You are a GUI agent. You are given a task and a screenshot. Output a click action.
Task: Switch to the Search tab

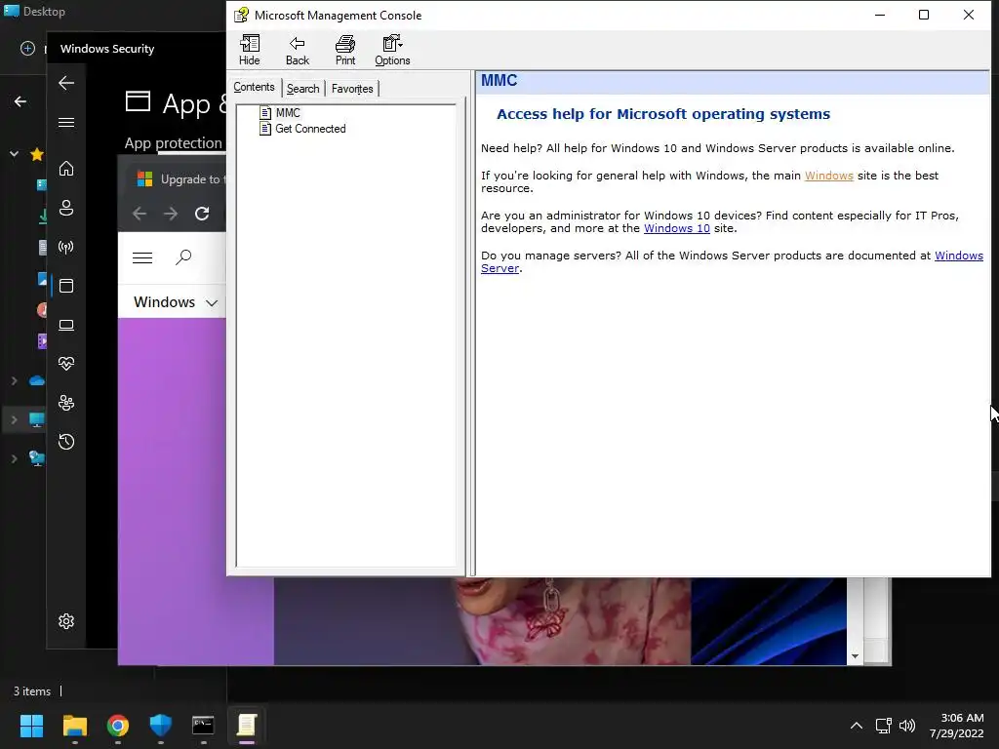[302, 89]
